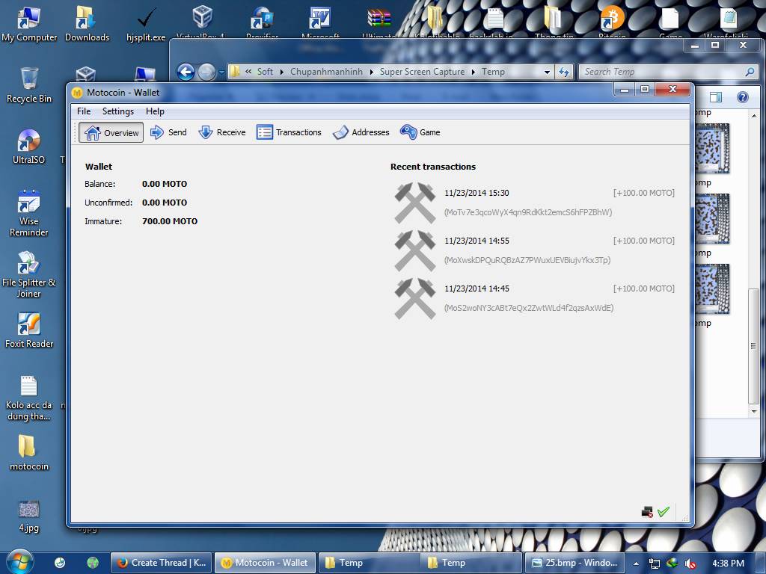Click the green sync checkmark icon

tap(663, 512)
